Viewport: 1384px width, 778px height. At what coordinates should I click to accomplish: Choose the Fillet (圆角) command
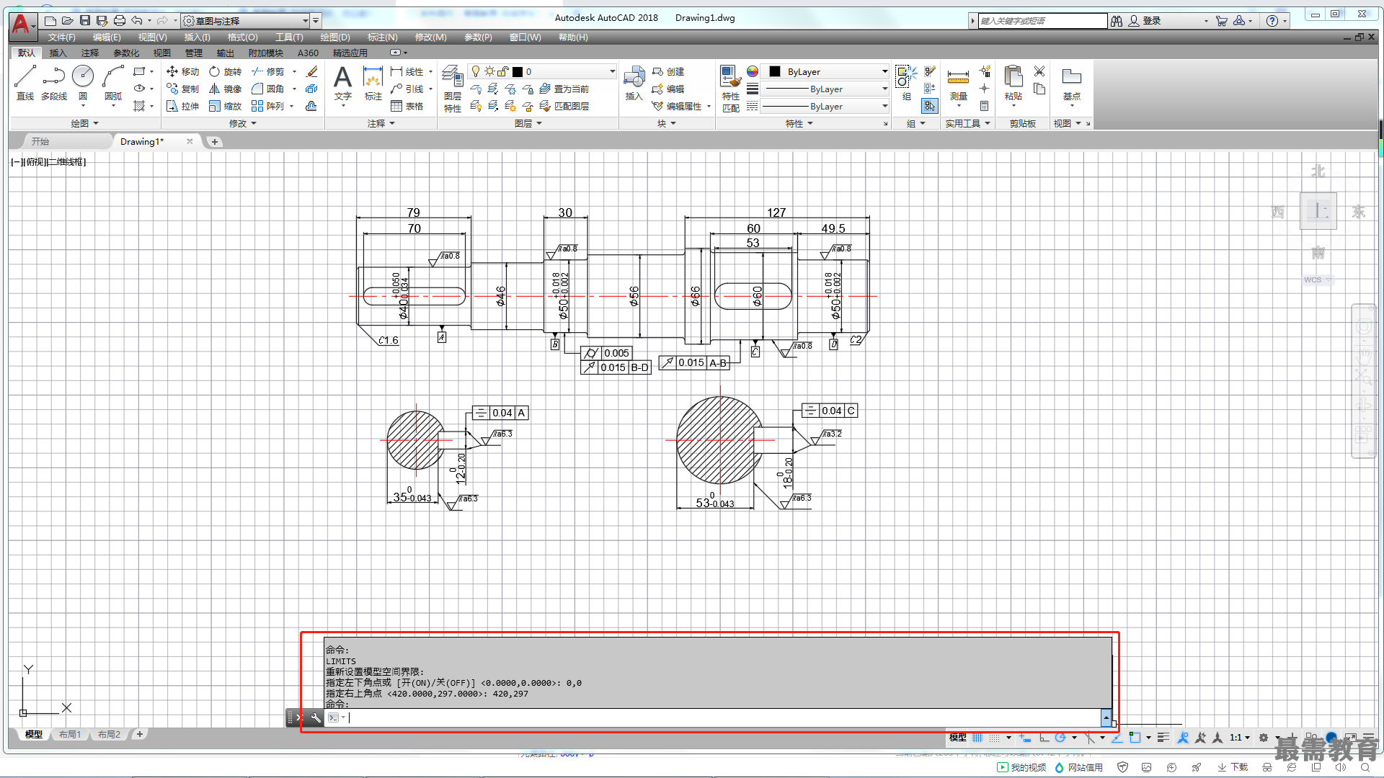267,89
